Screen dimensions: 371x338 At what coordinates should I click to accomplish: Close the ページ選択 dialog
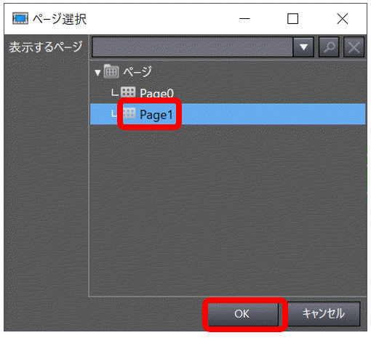[343, 19]
